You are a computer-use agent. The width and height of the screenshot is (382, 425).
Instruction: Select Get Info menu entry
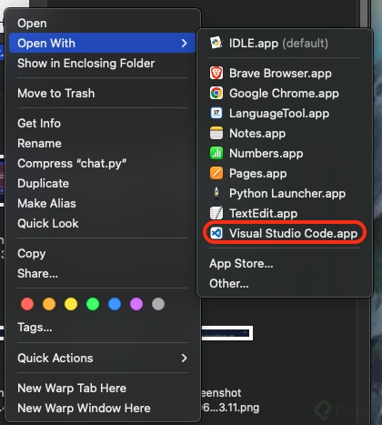(103, 123)
